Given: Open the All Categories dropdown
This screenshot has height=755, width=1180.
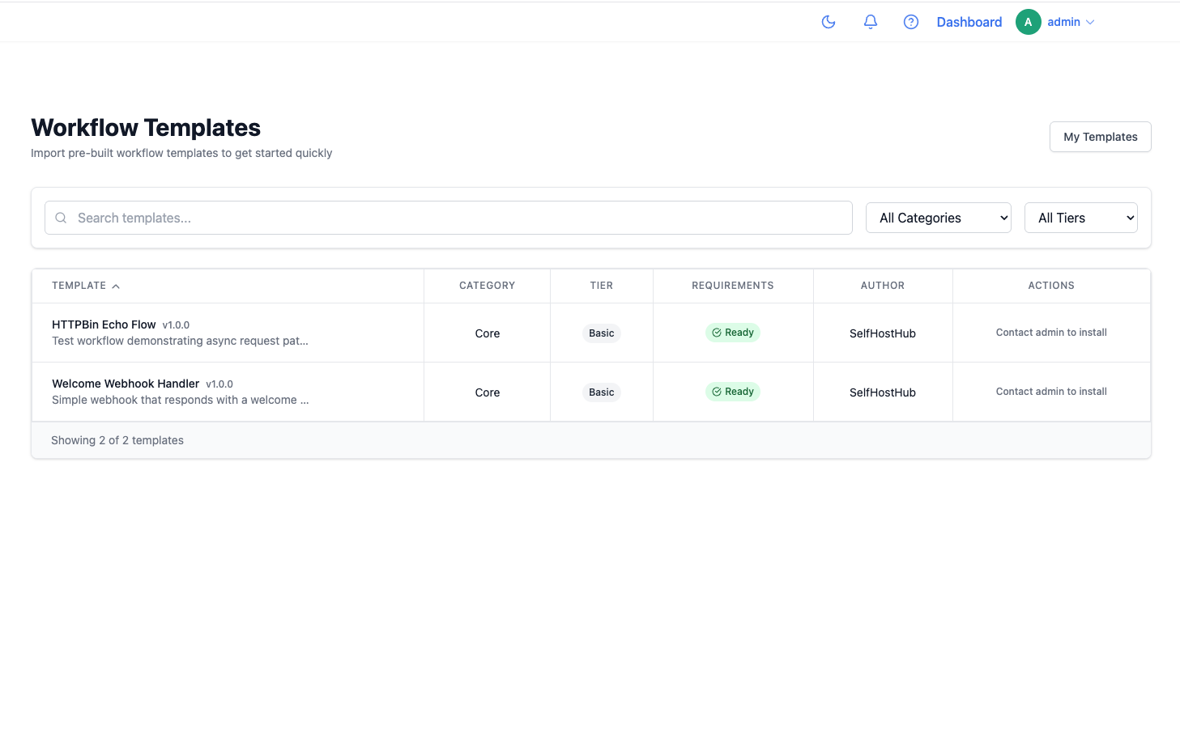Looking at the screenshot, I should (x=938, y=217).
